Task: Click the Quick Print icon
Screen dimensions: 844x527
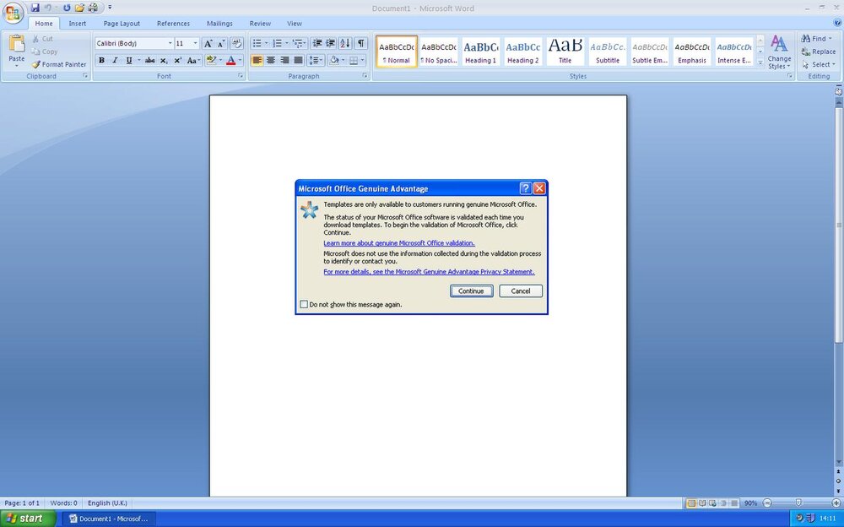Action: click(x=93, y=8)
